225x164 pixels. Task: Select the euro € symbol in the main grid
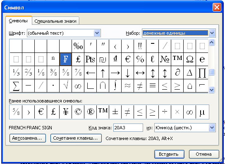127,59
